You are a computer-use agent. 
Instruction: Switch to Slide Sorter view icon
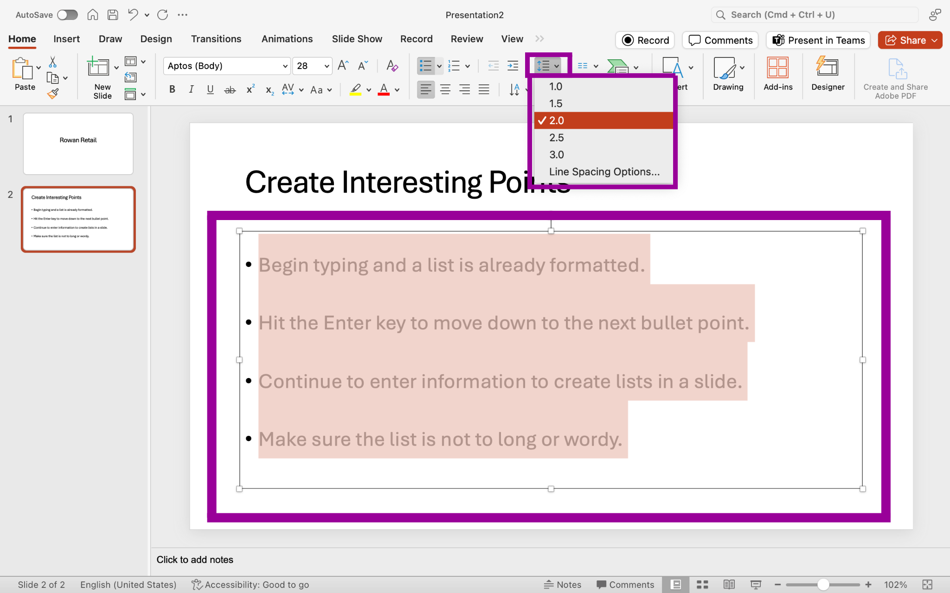pyautogui.click(x=702, y=585)
